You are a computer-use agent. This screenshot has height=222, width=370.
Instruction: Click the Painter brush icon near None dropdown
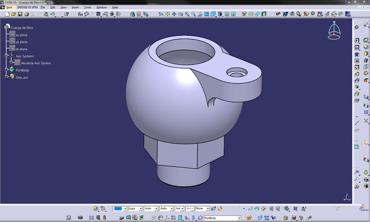coord(213,208)
